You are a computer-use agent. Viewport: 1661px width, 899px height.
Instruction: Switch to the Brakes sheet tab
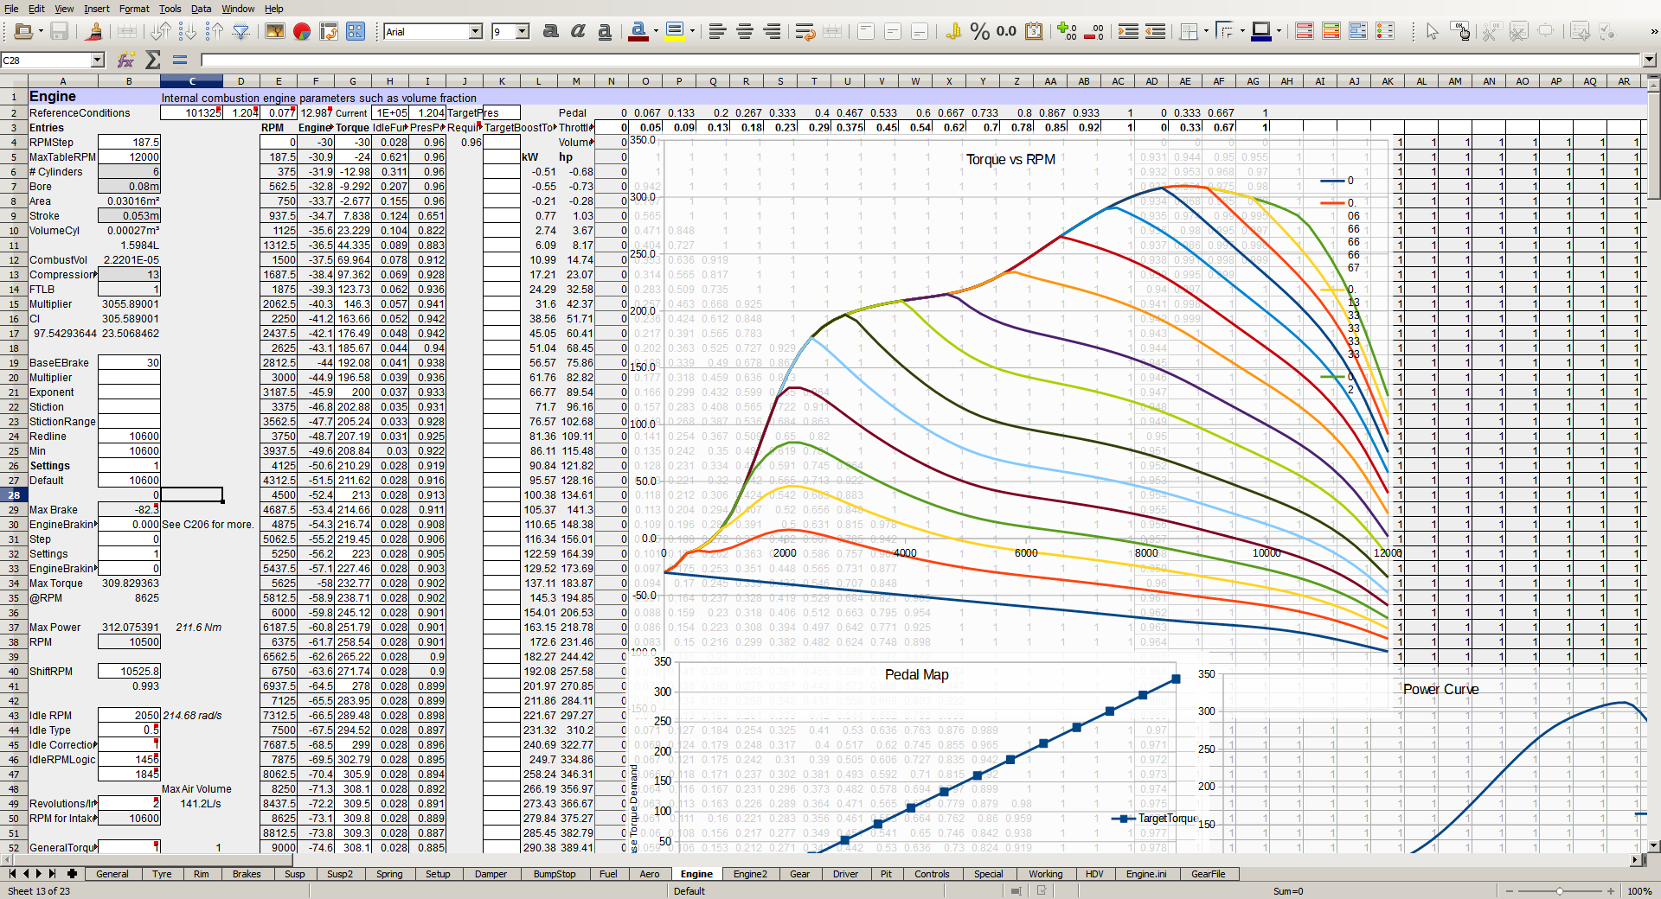click(x=247, y=874)
